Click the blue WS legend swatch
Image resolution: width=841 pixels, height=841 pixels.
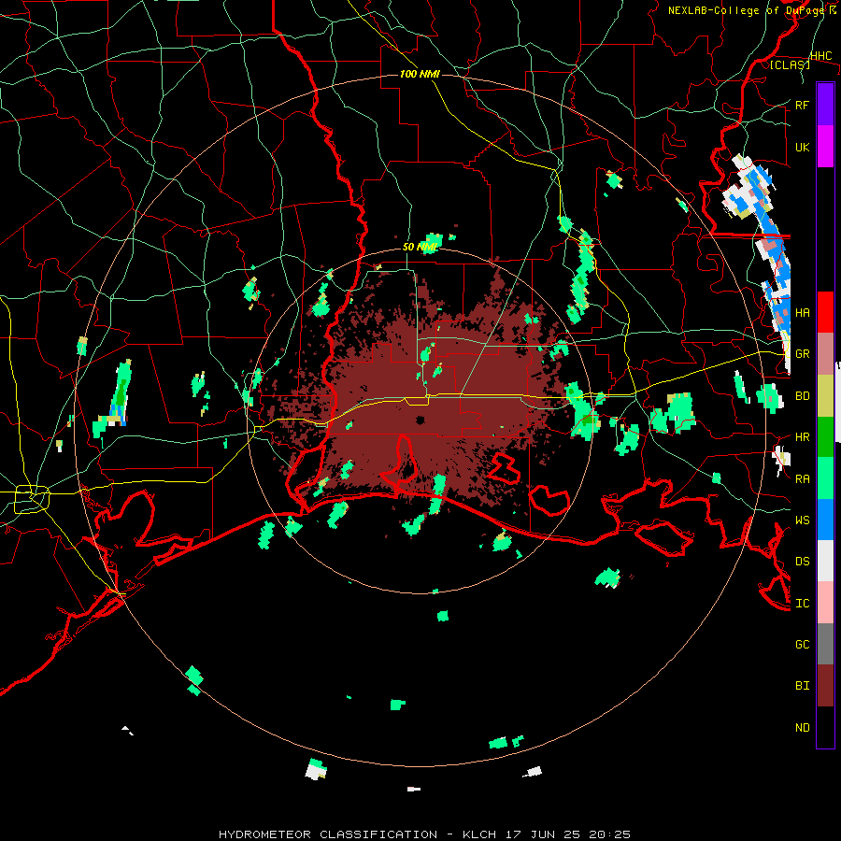pyautogui.click(x=825, y=520)
